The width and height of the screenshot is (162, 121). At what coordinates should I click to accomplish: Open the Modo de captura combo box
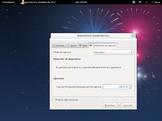tap(113, 52)
